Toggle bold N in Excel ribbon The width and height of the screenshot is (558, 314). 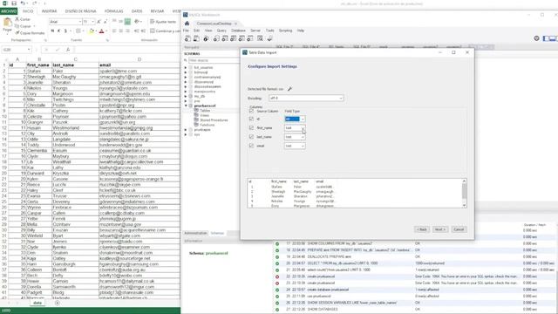point(52,31)
